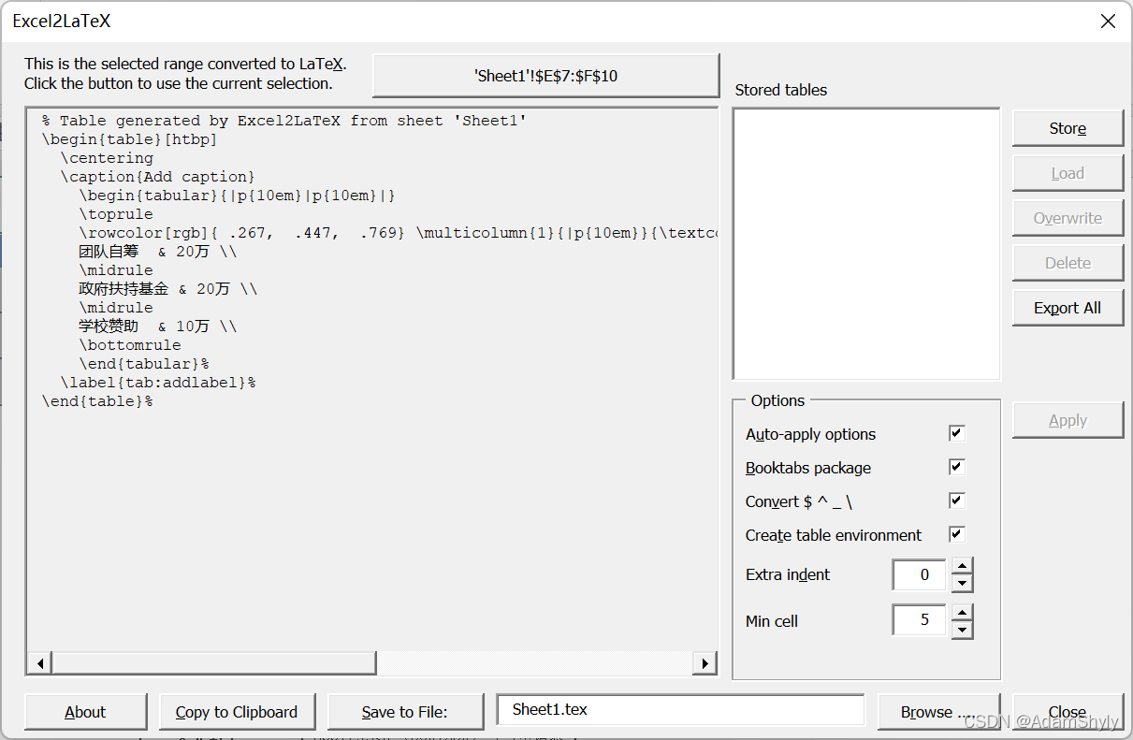Toggle Booktabs package checkbox

[x=956, y=467]
